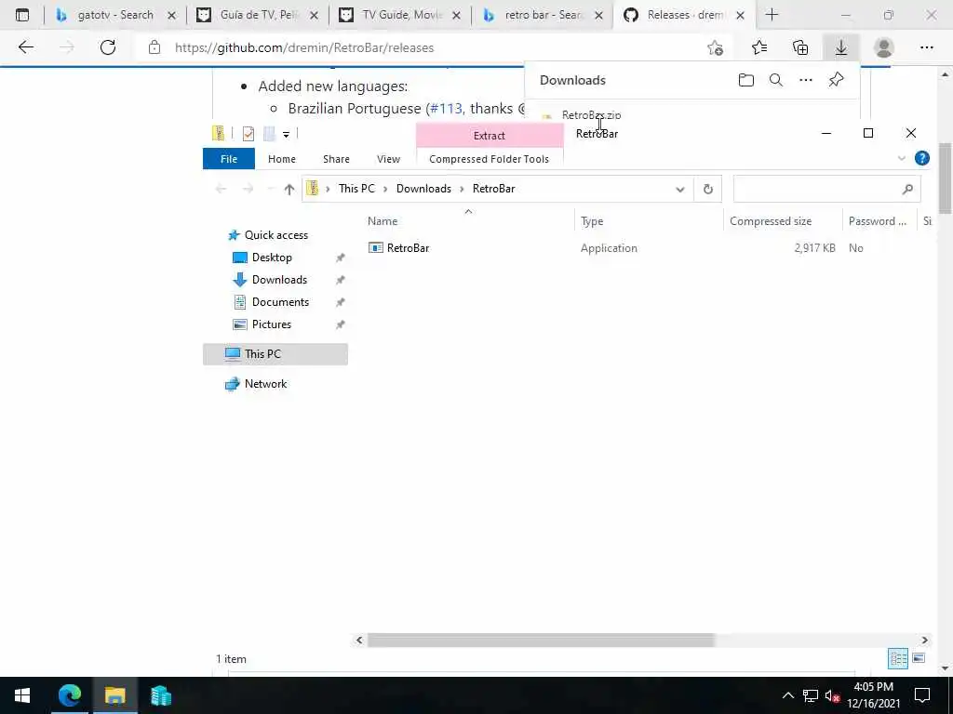Open a new Edge tab

[772, 15]
